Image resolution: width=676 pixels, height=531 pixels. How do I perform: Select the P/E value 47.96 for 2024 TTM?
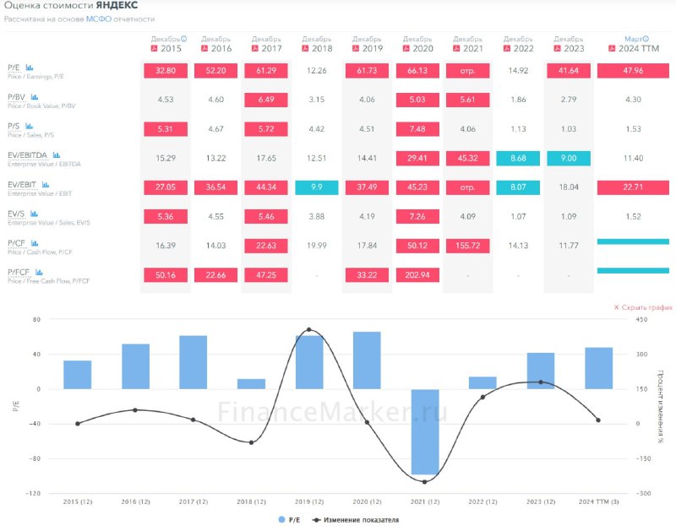pos(633,71)
